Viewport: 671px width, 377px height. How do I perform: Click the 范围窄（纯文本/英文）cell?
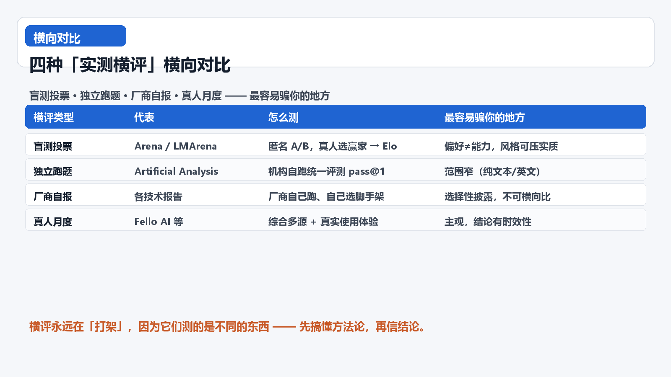point(493,171)
